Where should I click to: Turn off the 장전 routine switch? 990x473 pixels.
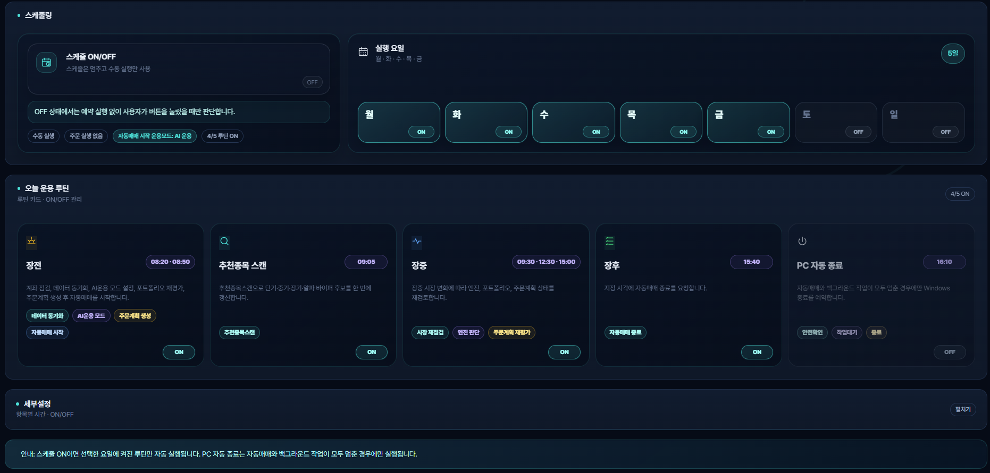point(179,352)
